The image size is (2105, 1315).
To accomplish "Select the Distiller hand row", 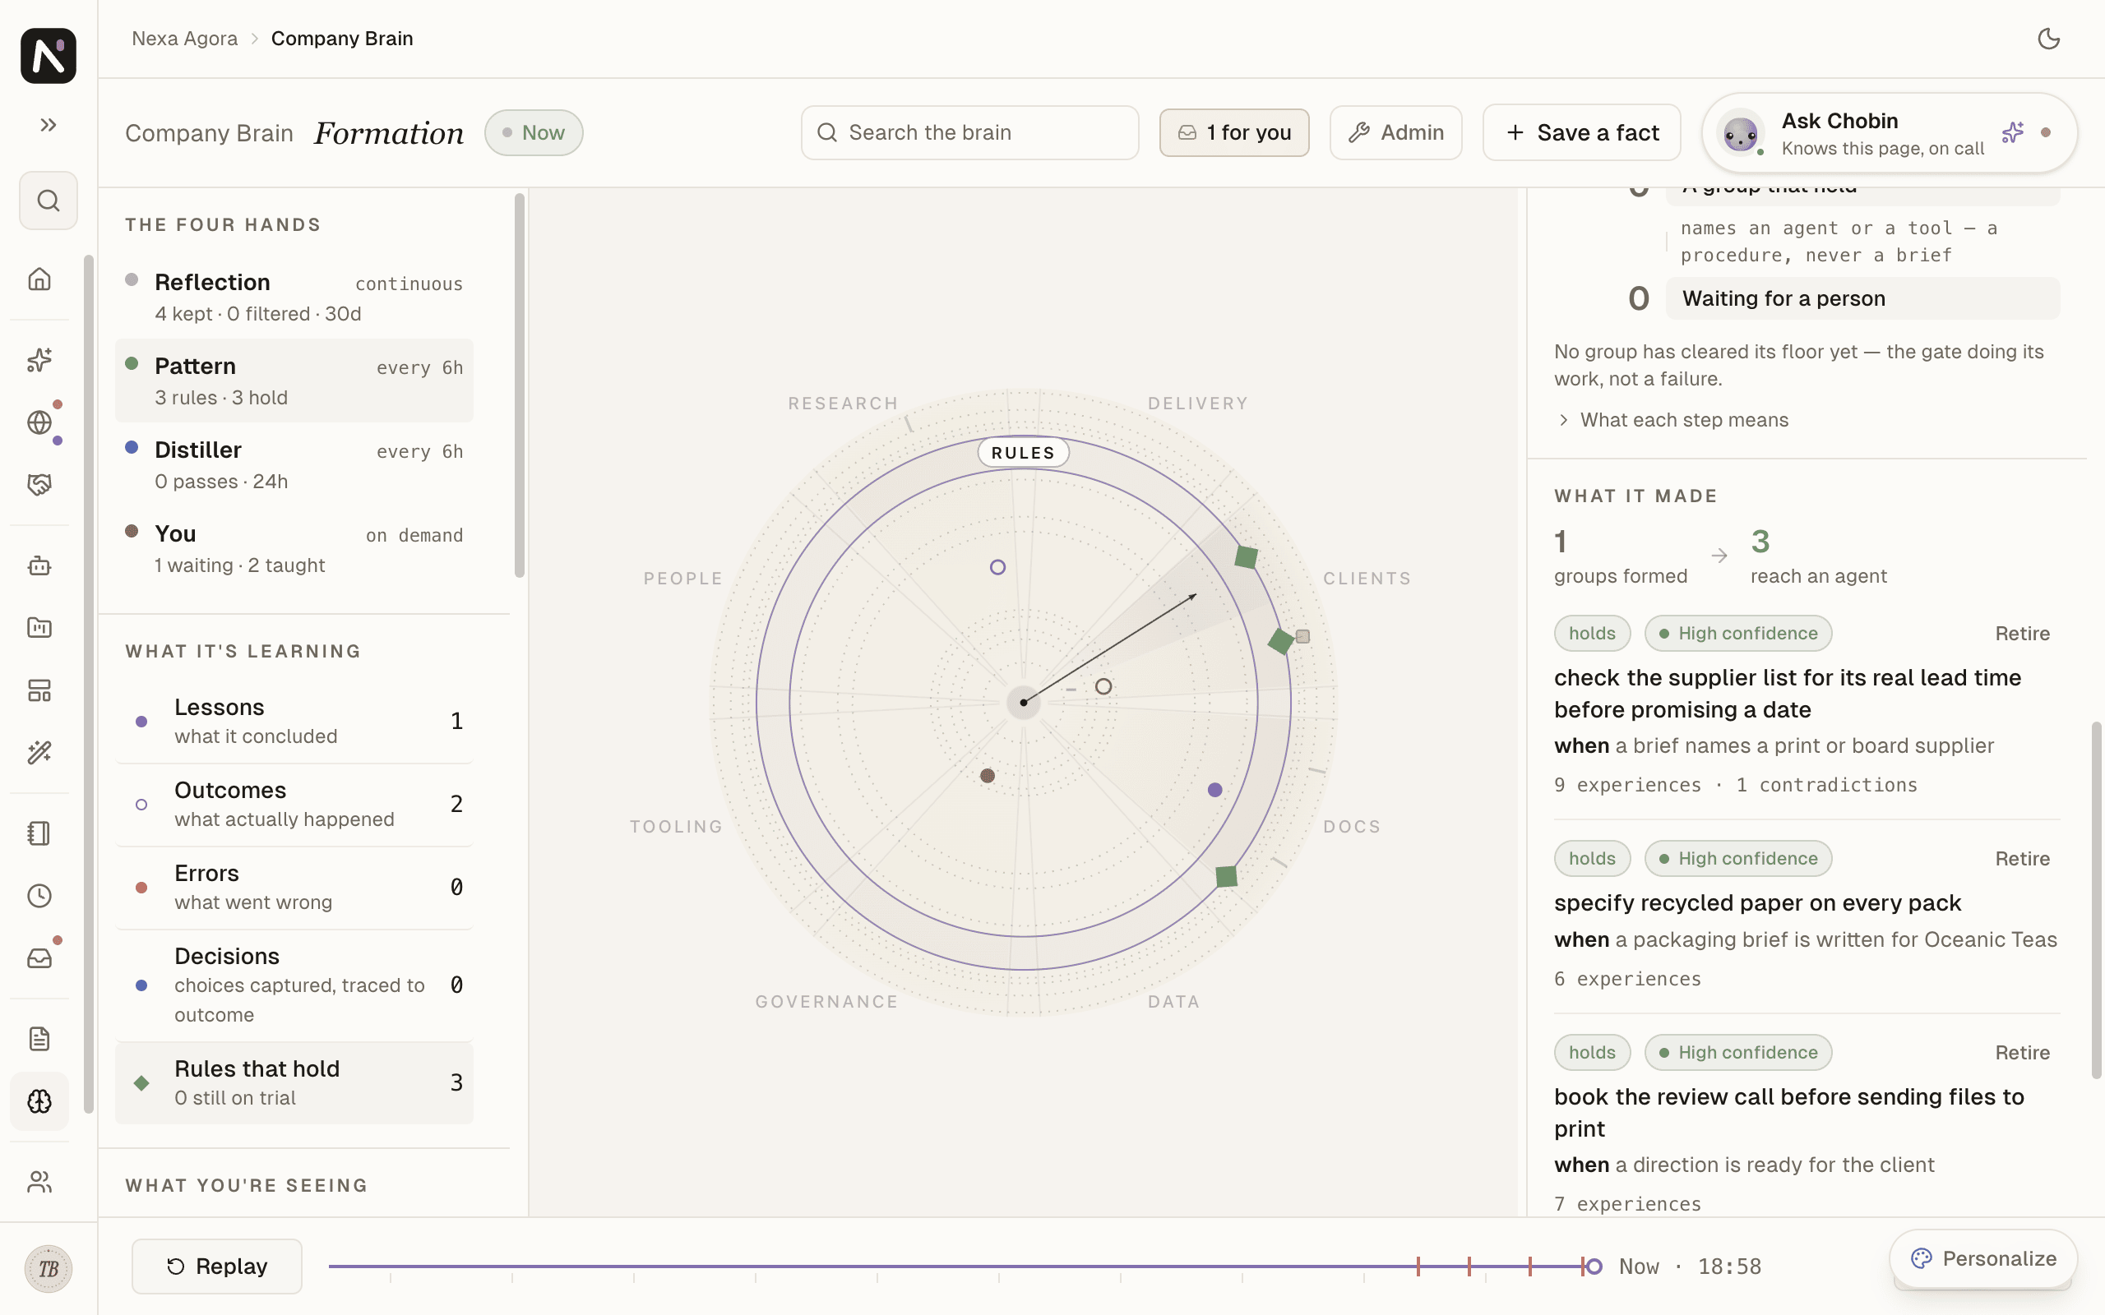I will click(294, 465).
